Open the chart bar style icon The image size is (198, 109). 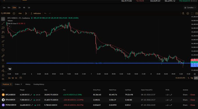click(26, 13)
